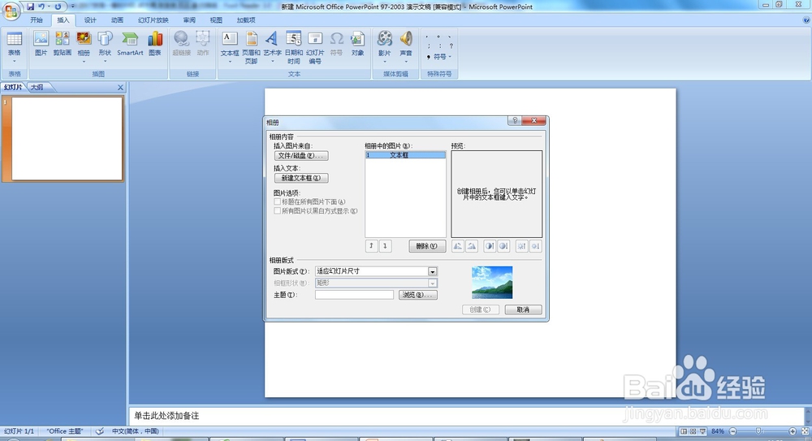Adjust the zoom slider handle
This screenshot has height=441, width=812.
[x=758, y=431]
